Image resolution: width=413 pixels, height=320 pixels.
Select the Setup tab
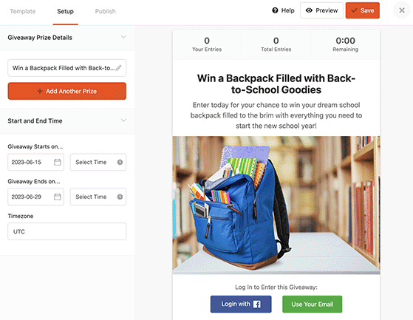click(65, 11)
